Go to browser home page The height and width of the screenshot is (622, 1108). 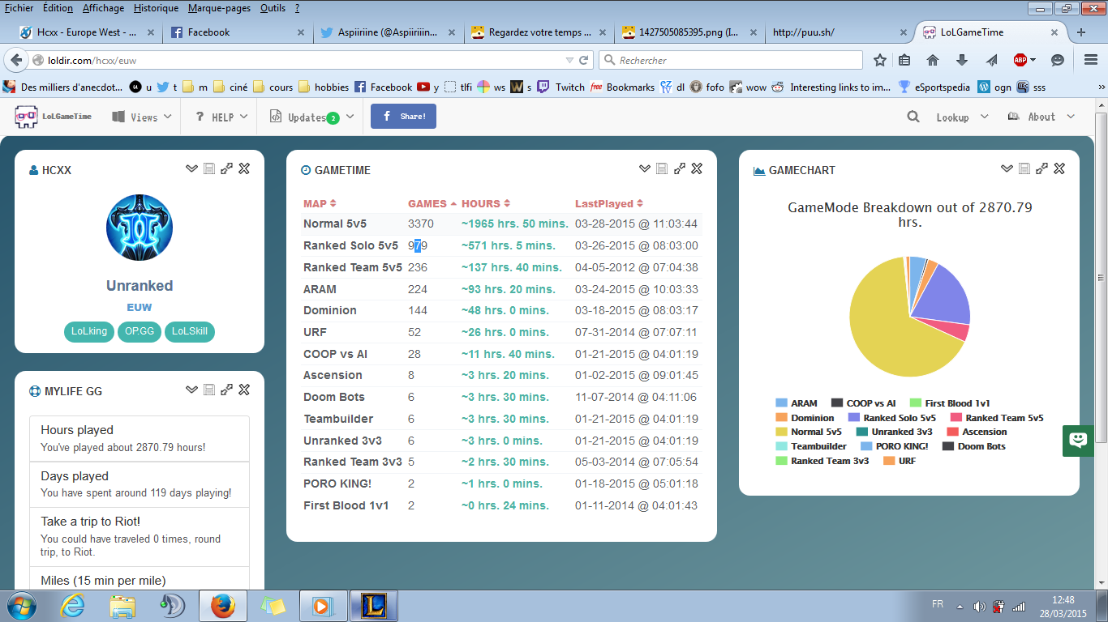[933, 60]
